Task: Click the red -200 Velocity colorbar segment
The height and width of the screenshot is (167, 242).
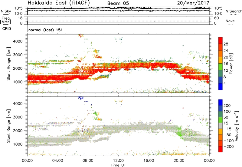Action: tap(221, 149)
